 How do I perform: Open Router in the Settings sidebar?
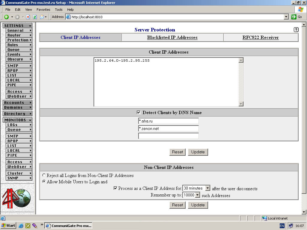(19, 35)
